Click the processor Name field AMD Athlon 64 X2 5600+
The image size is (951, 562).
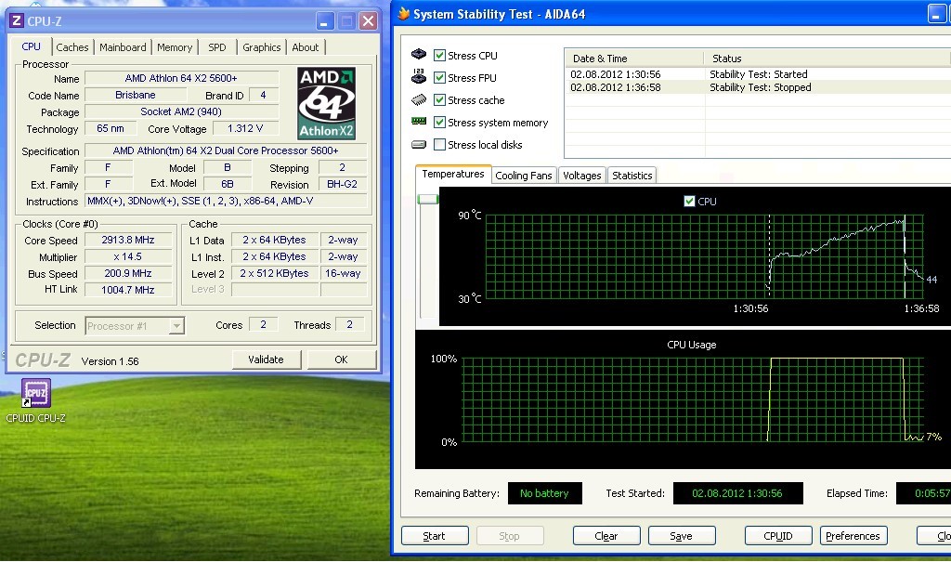pos(181,78)
